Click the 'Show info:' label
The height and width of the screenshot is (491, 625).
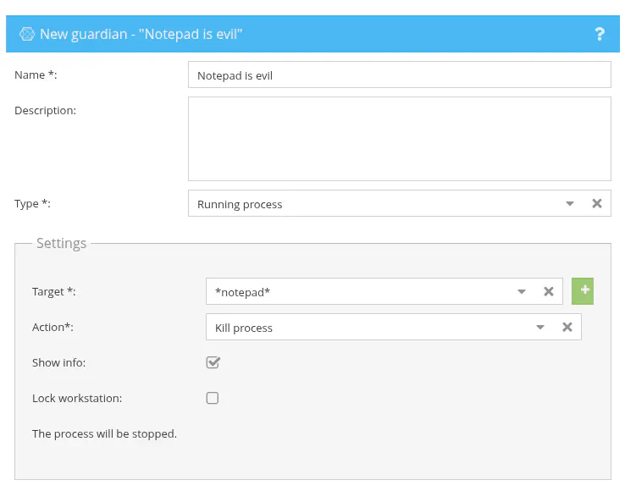[x=59, y=362]
